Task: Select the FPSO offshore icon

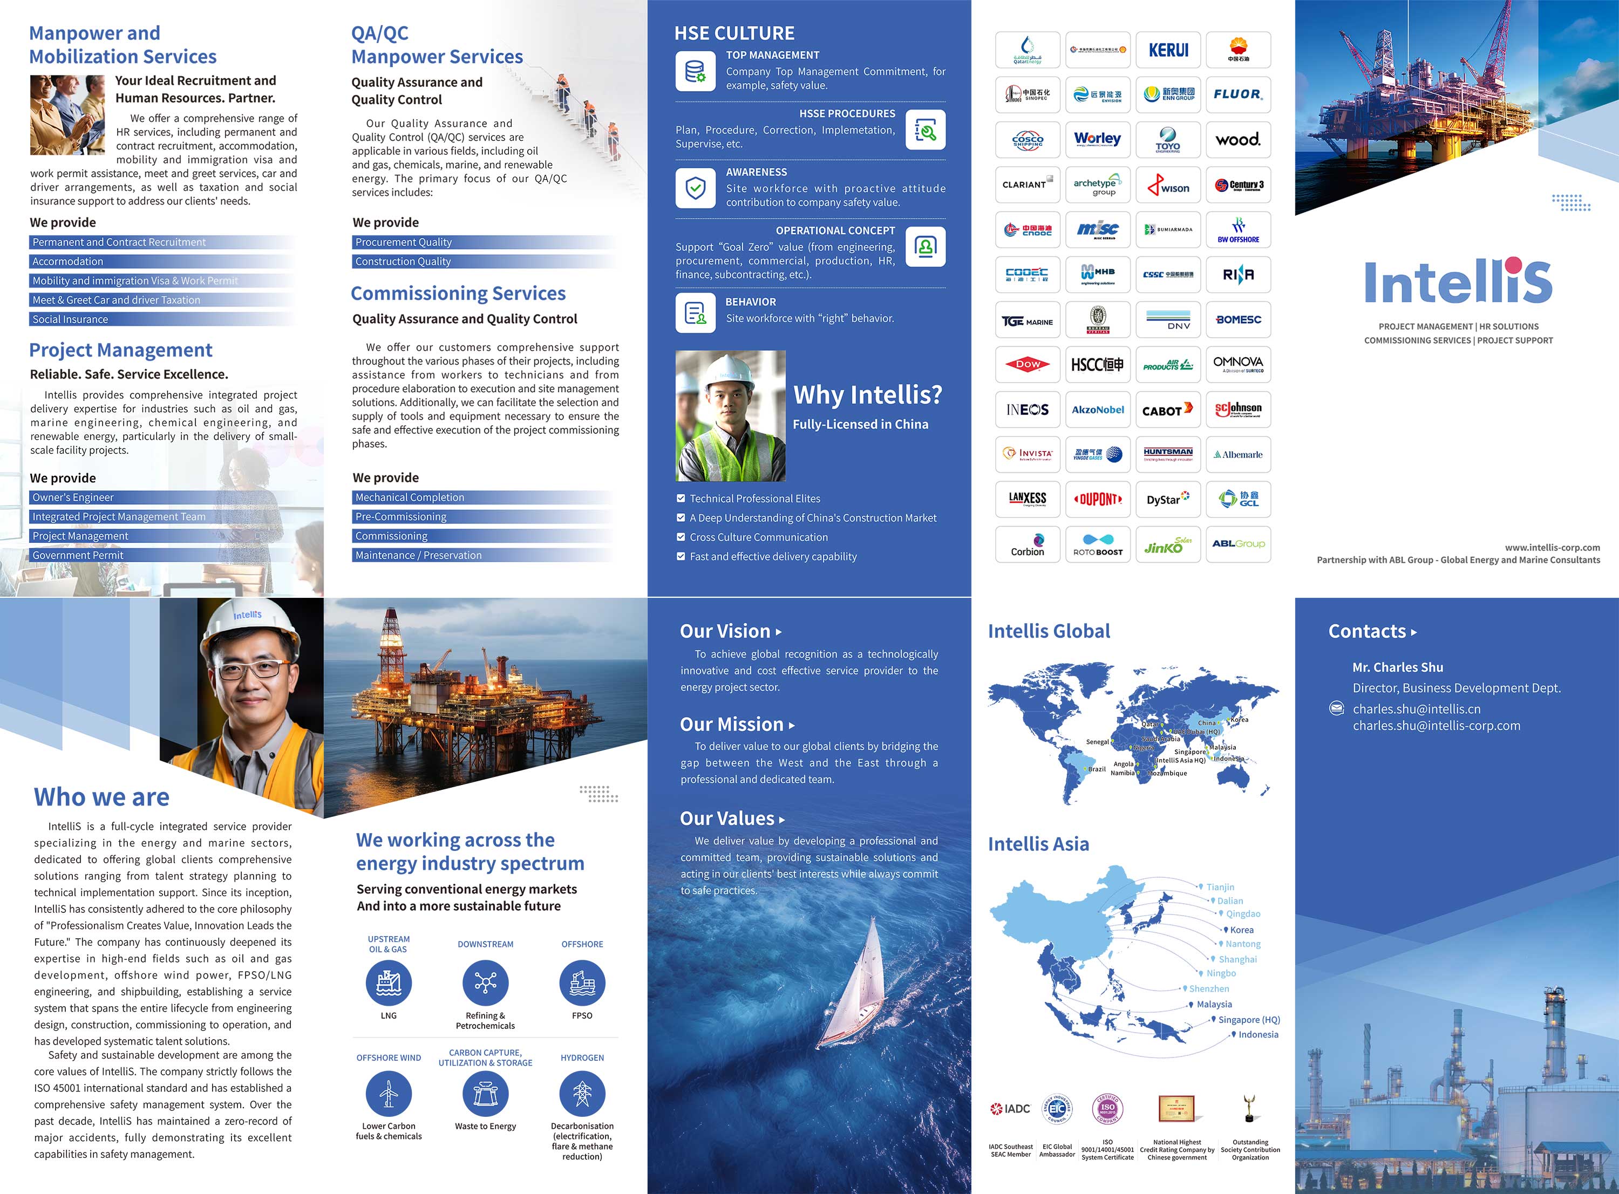Action: pyautogui.click(x=583, y=983)
